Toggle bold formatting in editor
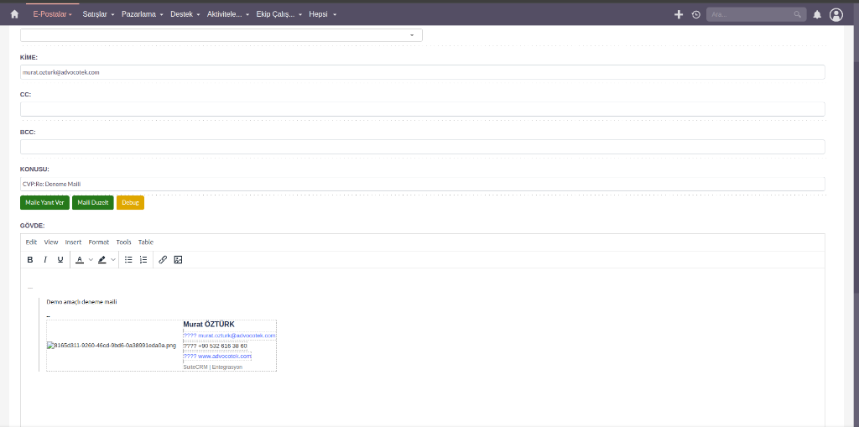This screenshot has width=859, height=427. click(30, 260)
